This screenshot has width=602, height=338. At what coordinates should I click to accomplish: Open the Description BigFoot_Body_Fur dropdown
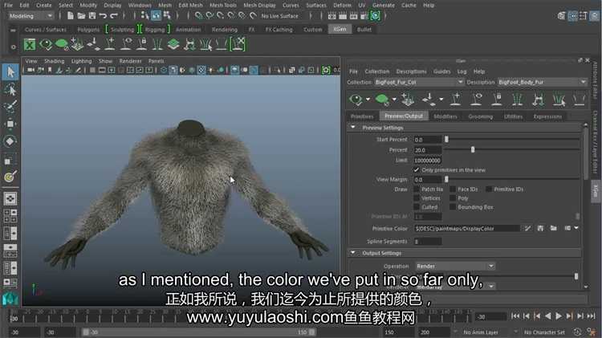tap(542, 82)
